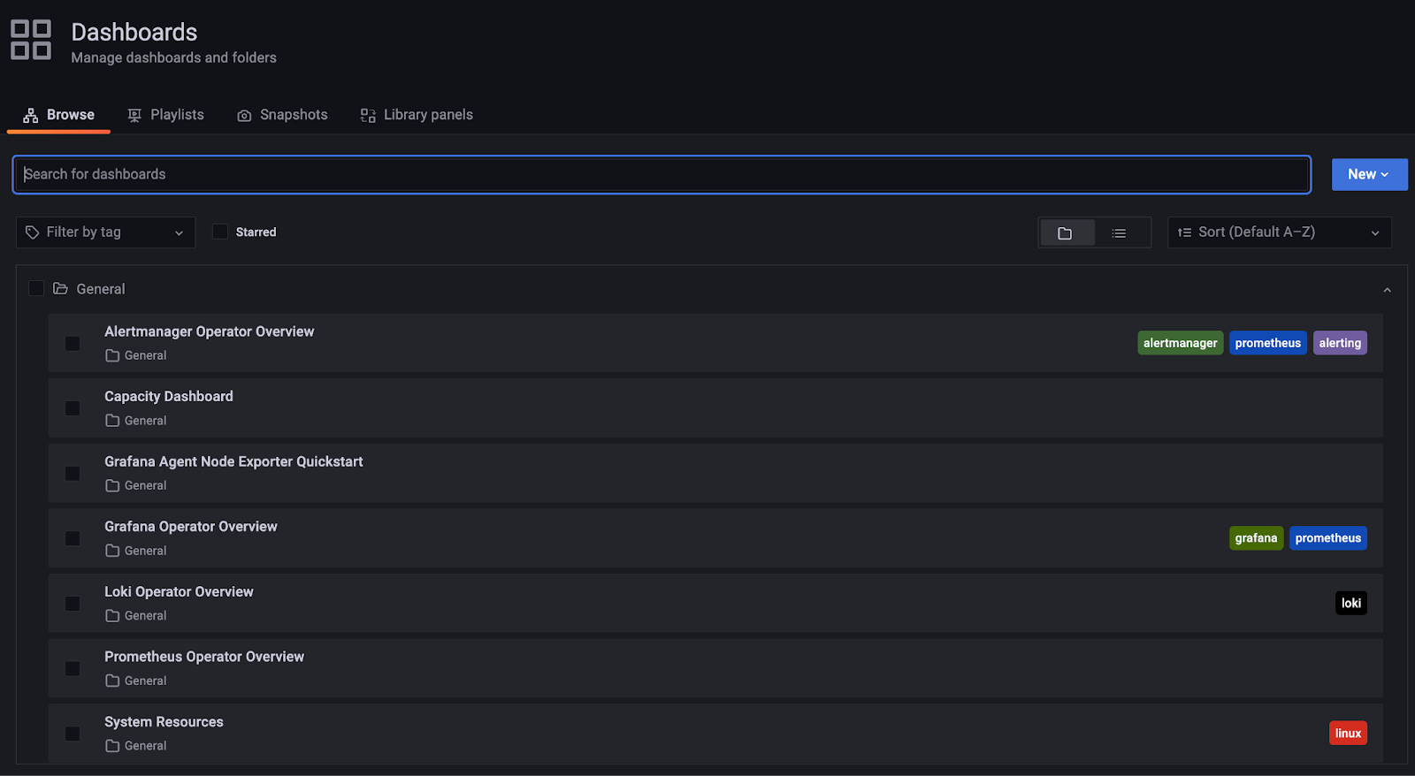Image resolution: width=1415 pixels, height=776 pixels.
Task: Open Grafana Operator Overview dashboard
Action: [x=191, y=527]
